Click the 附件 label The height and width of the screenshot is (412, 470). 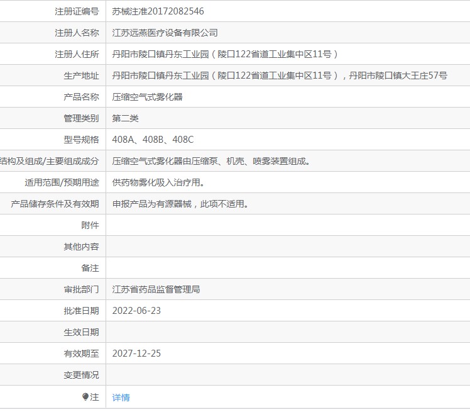coord(90,225)
